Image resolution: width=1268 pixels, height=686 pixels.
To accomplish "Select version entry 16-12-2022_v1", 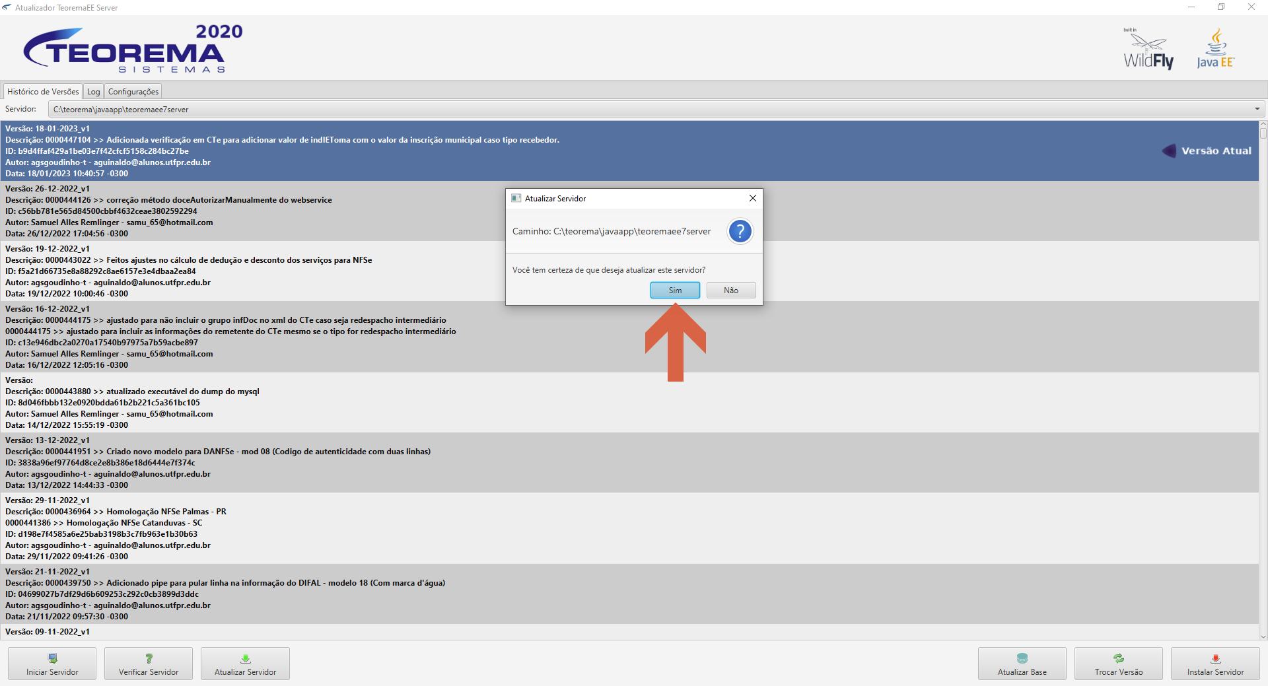I will click(629, 337).
